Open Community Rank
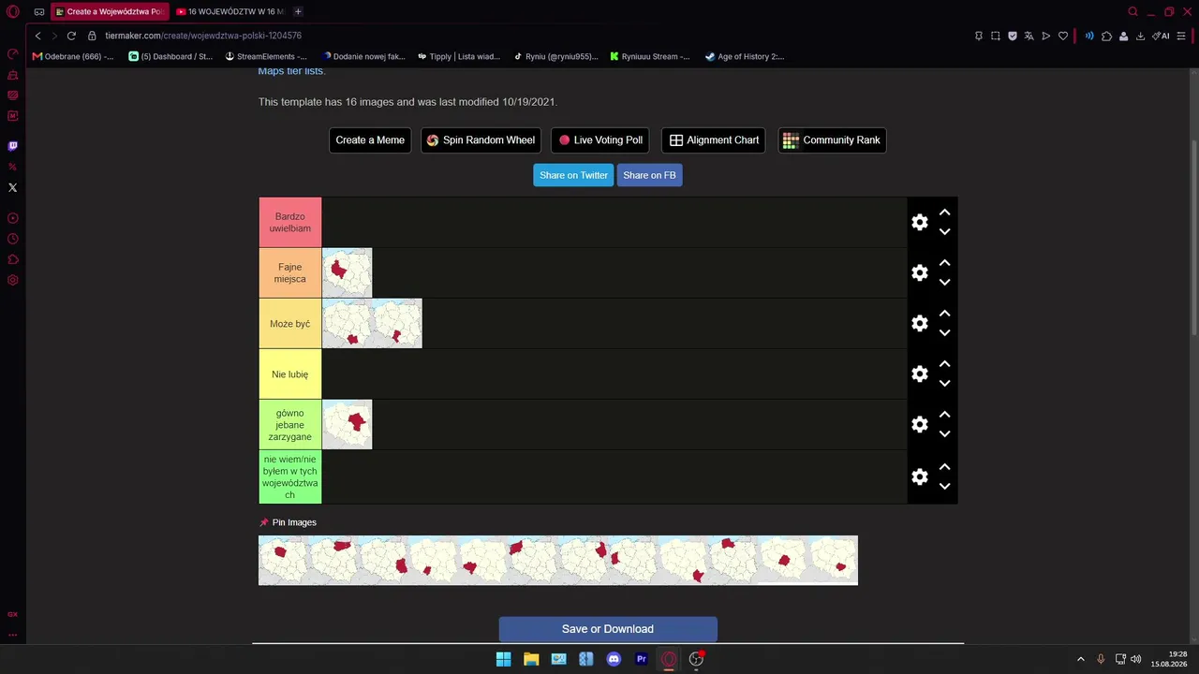Image resolution: width=1199 pixels, height=674 pixels. [832, 140]
